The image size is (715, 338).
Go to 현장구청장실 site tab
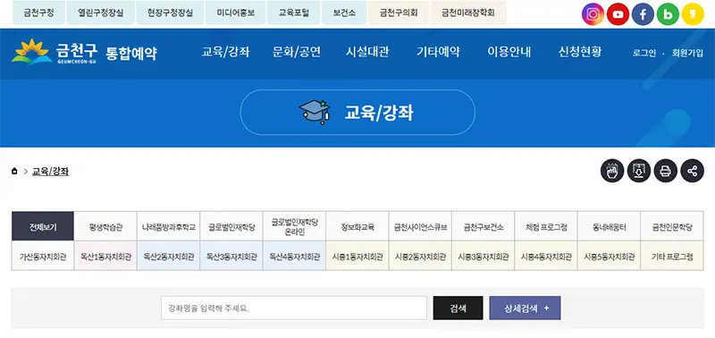[x=170, y=13]
